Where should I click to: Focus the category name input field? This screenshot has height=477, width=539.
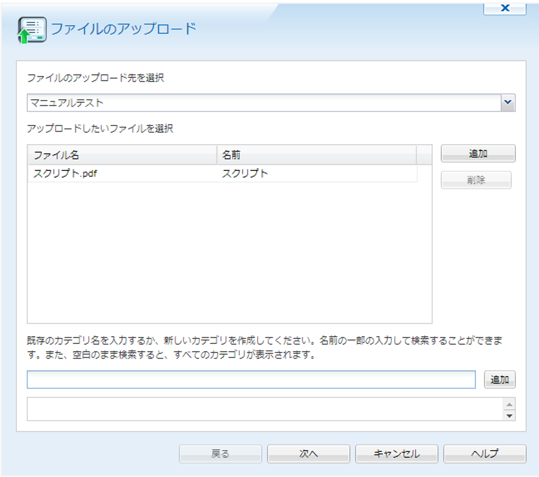click(251, 379)
